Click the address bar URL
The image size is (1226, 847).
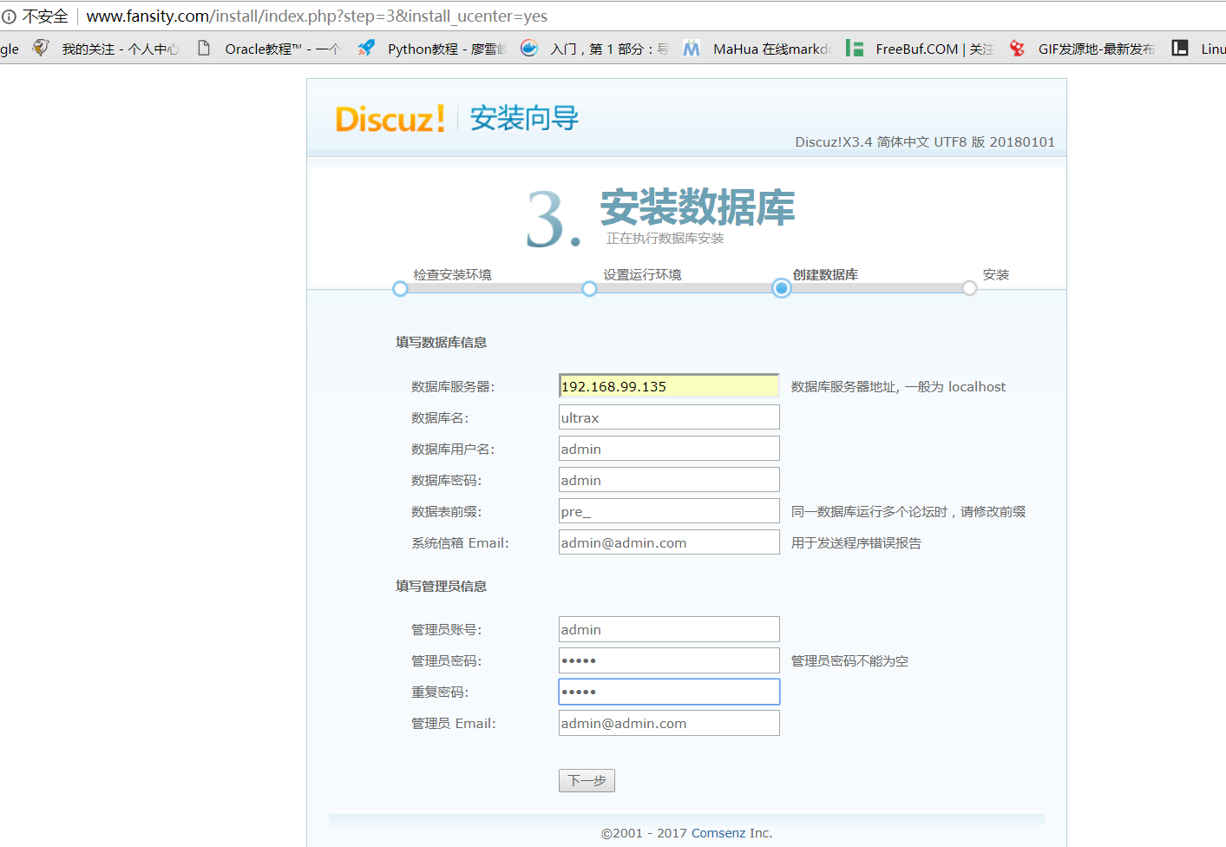coord(317,16)
